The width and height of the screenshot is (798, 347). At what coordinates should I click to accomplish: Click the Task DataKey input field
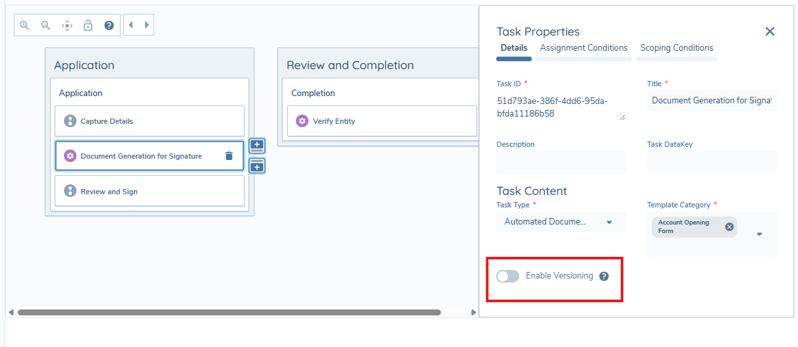712,162
